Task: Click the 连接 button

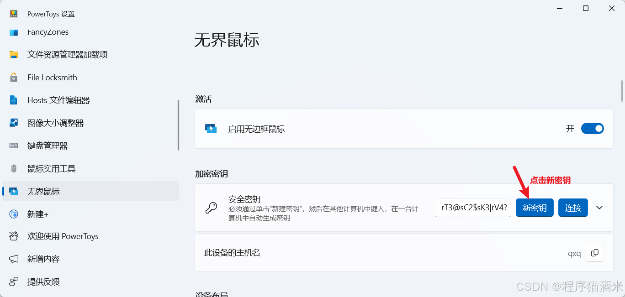Action: click(573, 208)
